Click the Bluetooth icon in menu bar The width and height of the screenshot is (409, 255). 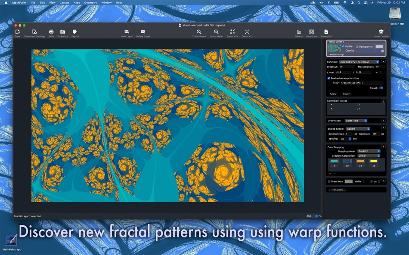pos(328,3)
